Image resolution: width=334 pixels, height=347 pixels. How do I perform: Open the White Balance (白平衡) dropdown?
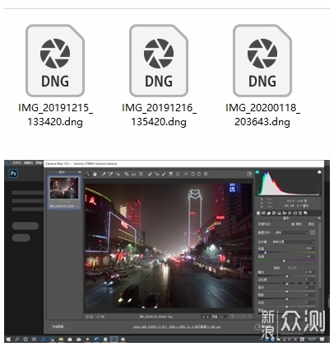[x=294, y=242]
